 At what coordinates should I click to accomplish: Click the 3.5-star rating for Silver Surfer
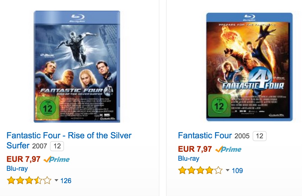coord(29,181)
